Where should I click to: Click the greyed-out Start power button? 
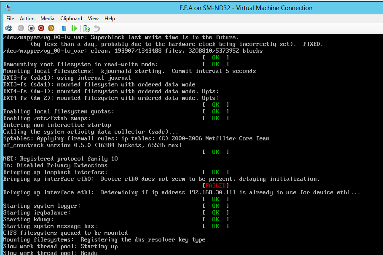pos(21,28)
